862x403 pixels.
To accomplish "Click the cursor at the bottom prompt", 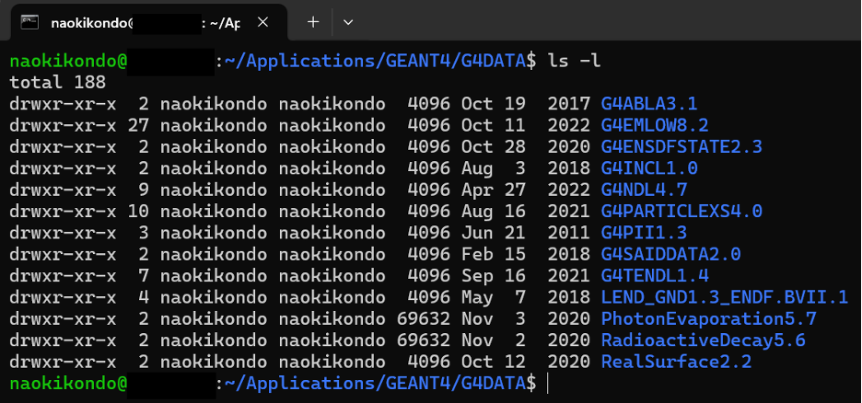I will coord(548,384).
